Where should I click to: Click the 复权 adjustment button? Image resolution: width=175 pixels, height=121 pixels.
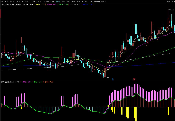click(x=168, y=1)
